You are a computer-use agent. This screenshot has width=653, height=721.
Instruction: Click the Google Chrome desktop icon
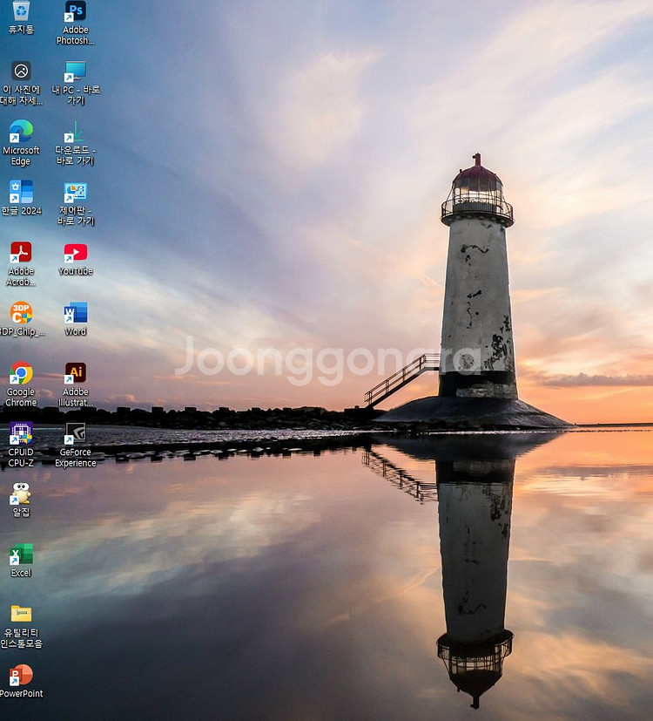tap(21, 373)
